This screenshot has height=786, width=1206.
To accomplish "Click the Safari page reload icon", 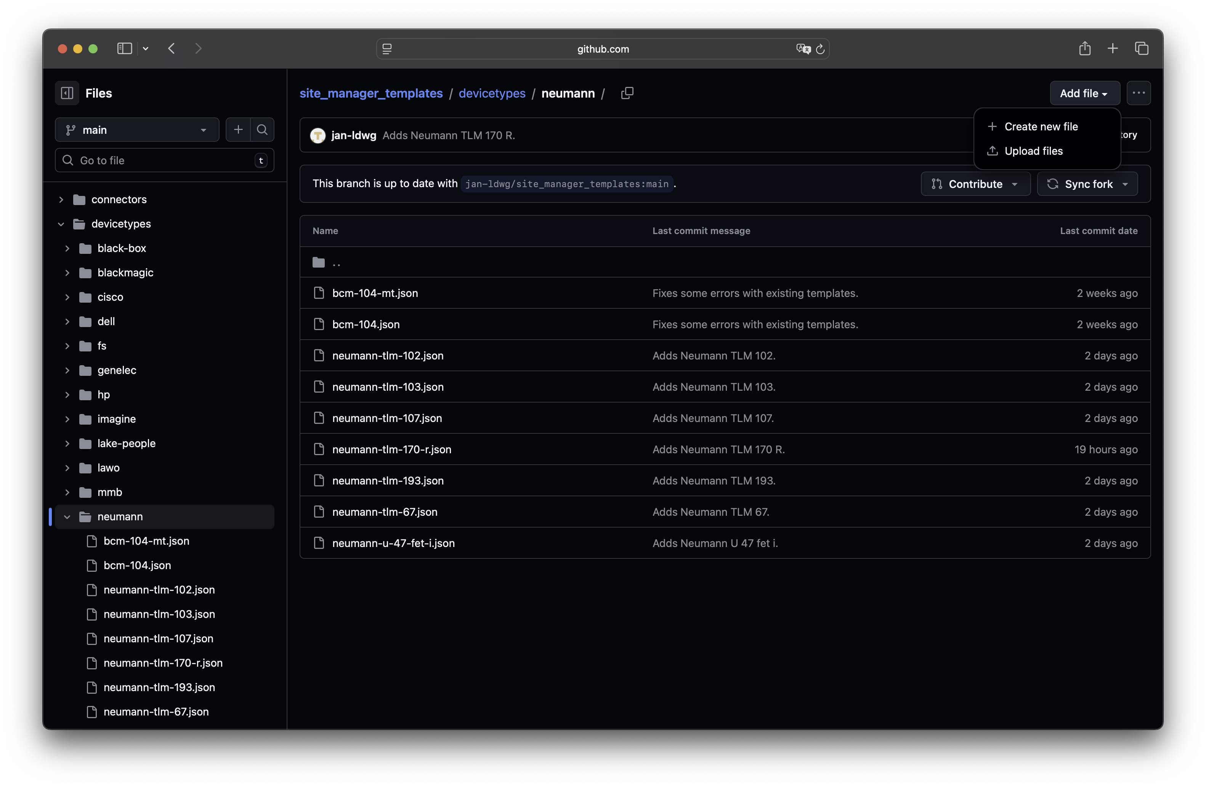I will [820, 49].
